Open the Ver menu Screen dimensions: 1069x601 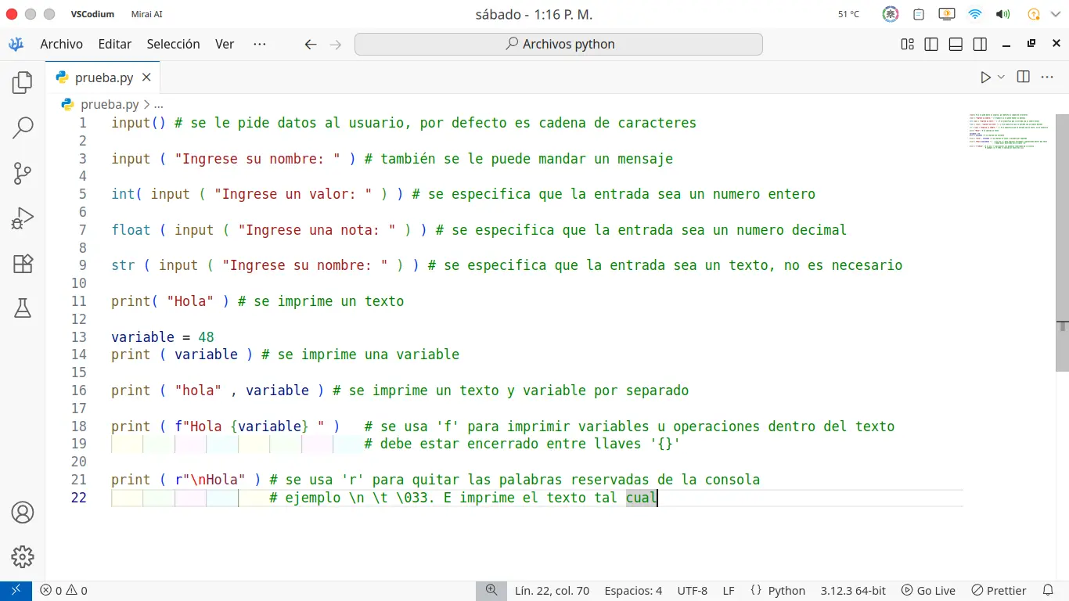pyautogui.click(x=225, y=45)
